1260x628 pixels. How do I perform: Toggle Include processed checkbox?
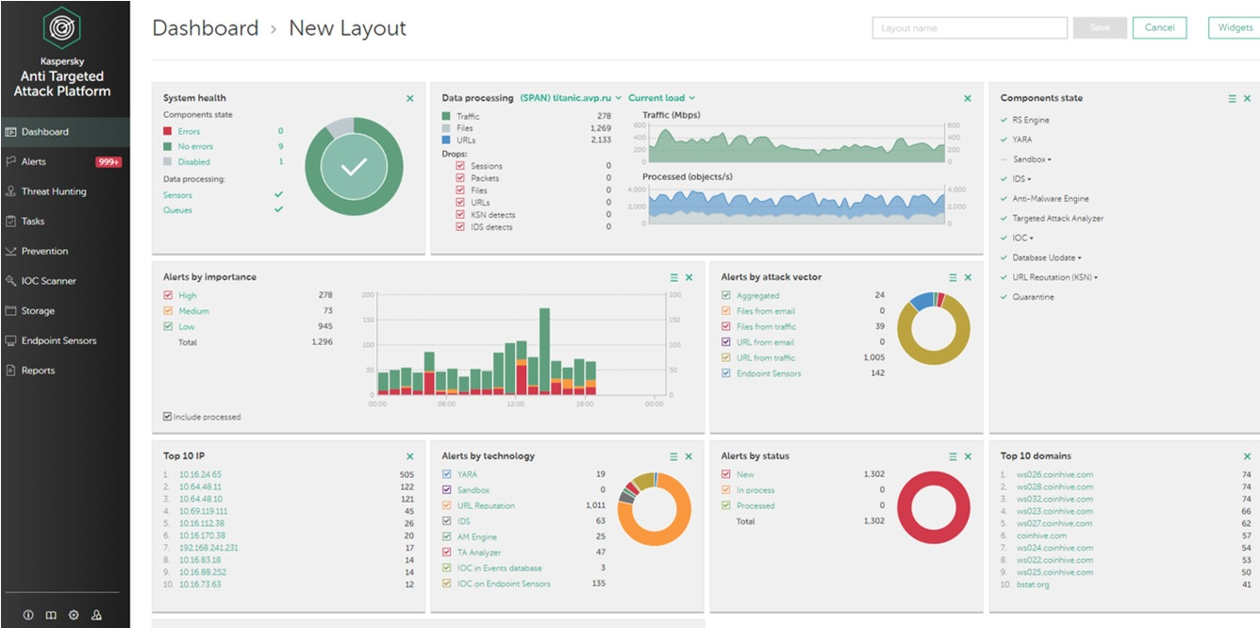tap(167, 417)
